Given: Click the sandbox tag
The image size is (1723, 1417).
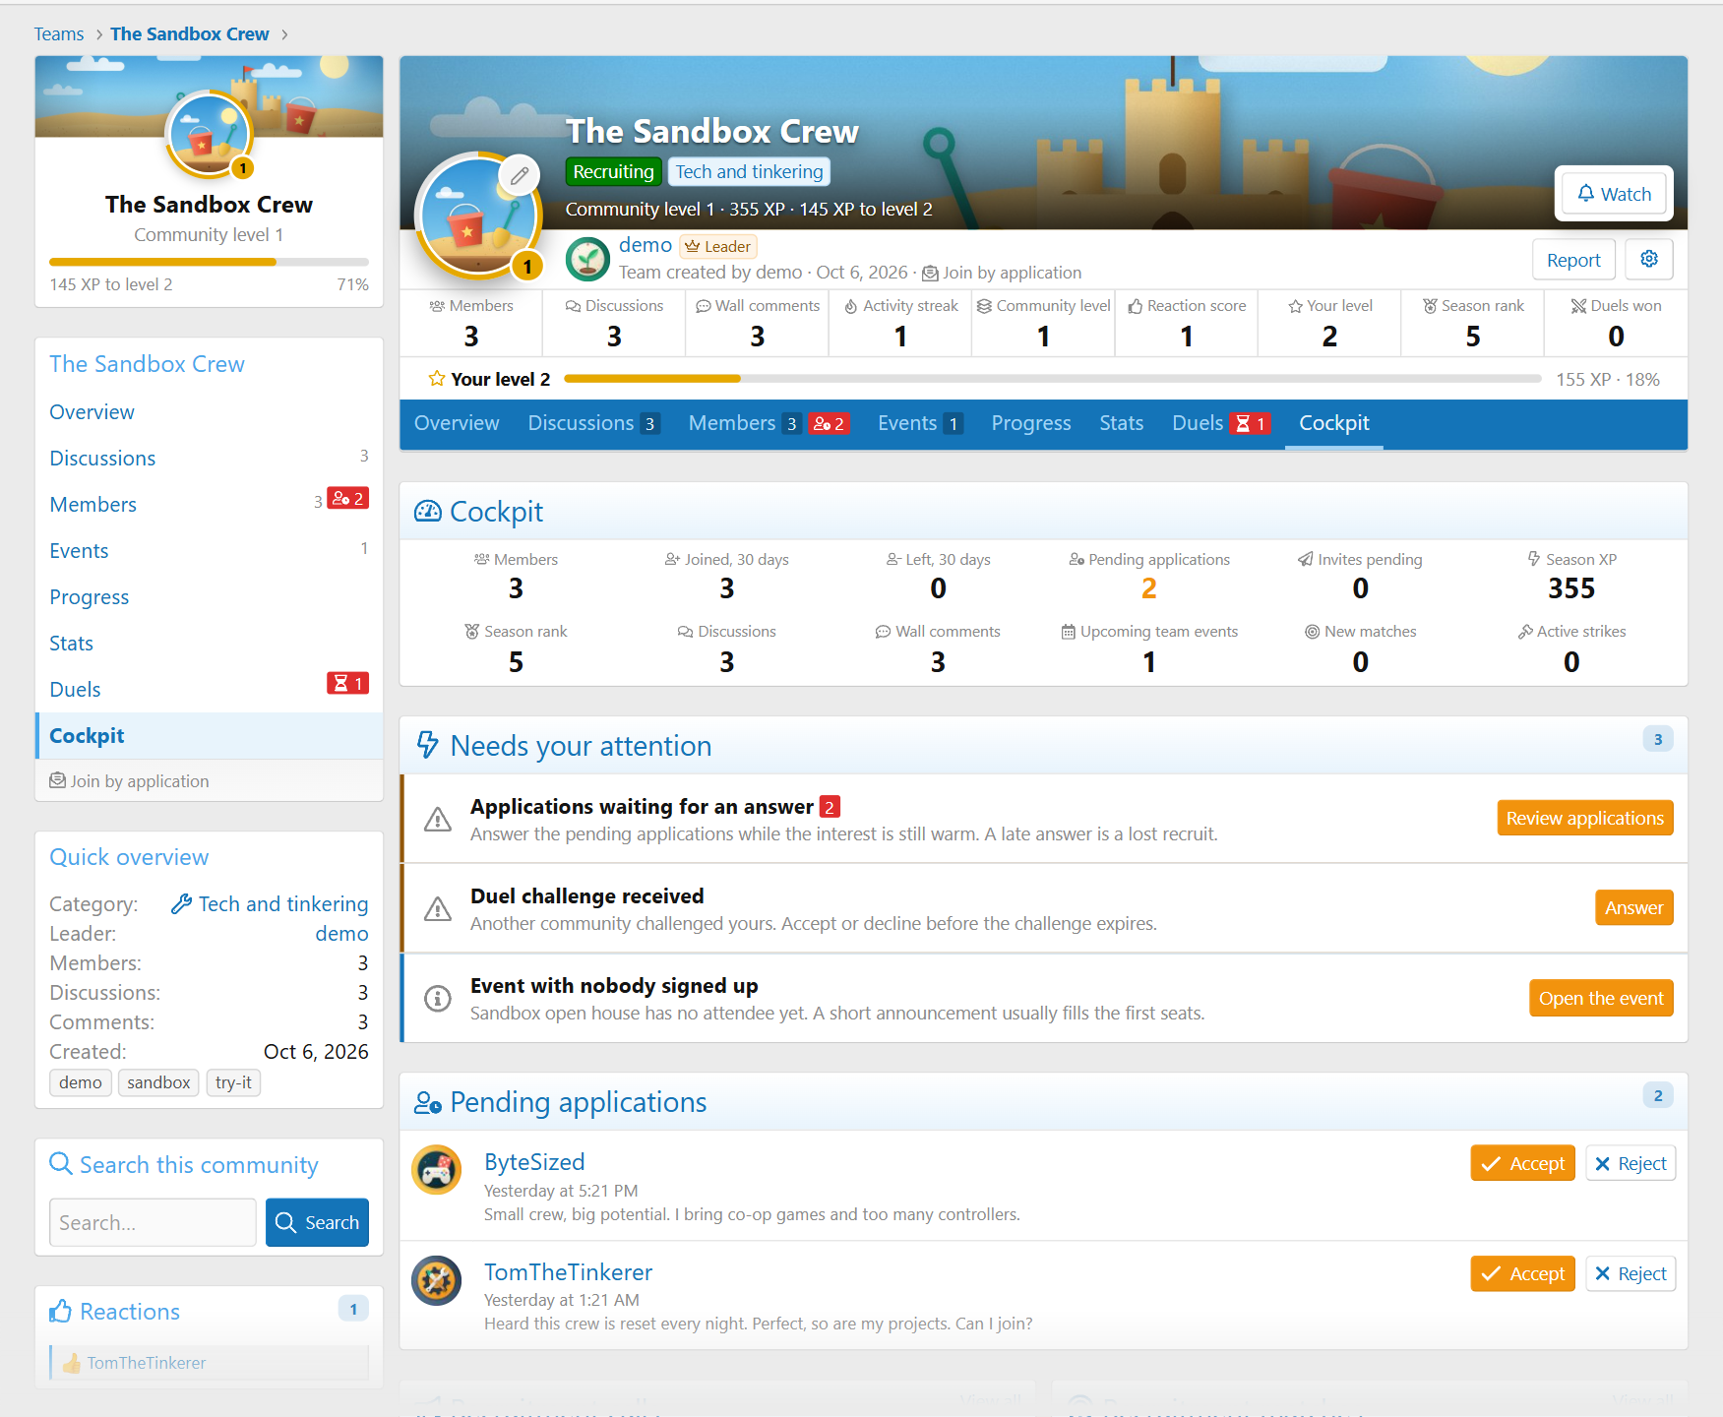Looking at the screenshot, I should pyautogui.click(x=158, y=1082).
